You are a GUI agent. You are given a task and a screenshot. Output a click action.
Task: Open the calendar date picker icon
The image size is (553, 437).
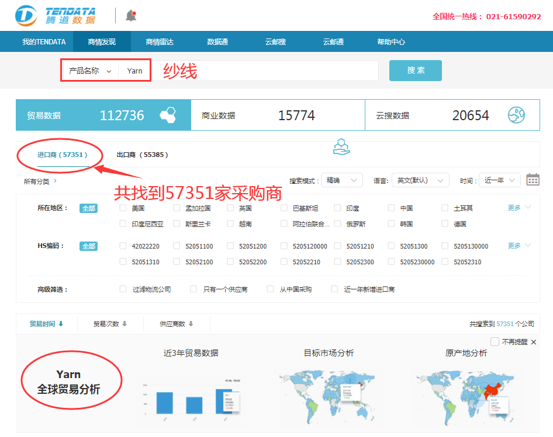pyautogui.click(x=533, y=180)
